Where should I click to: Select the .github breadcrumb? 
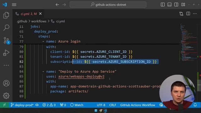pos(22,21)
